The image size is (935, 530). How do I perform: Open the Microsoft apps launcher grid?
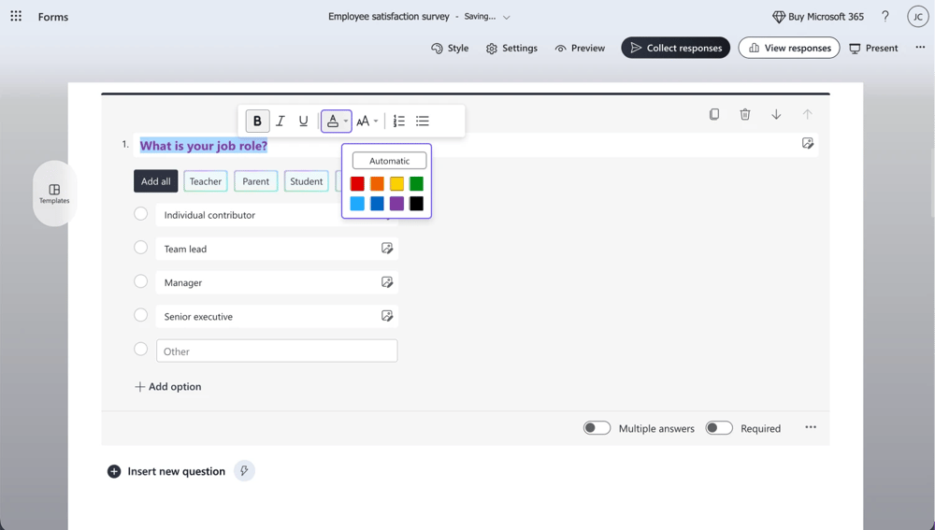coord(16,17)
